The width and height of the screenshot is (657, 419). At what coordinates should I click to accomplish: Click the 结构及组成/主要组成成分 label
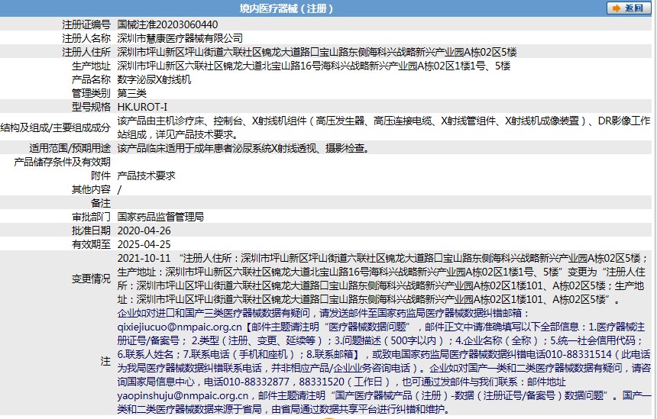click(55, 127)
